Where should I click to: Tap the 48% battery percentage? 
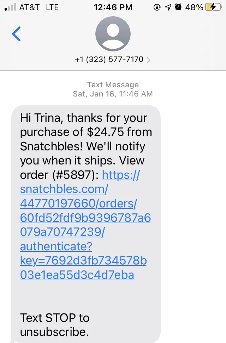tap(194, 7)
